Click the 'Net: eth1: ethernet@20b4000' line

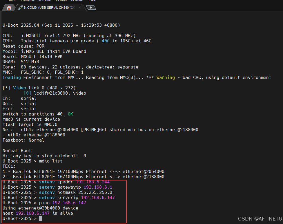[100, 130]
